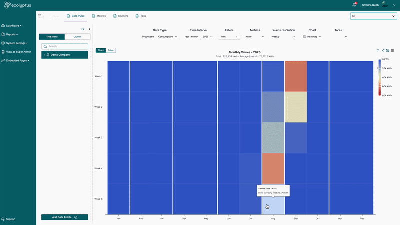400x225 pixels.
Task: Click the crossed-out eye icon above the chart
Action: click(388, 50)
